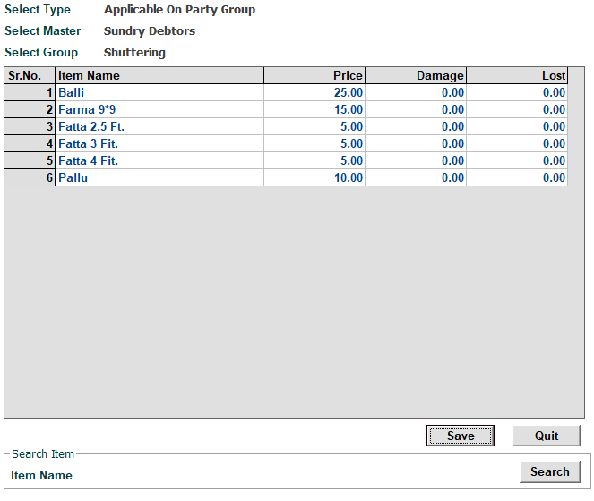
Task: Open the Sundry Debtors master field
Action: (150, 31)
